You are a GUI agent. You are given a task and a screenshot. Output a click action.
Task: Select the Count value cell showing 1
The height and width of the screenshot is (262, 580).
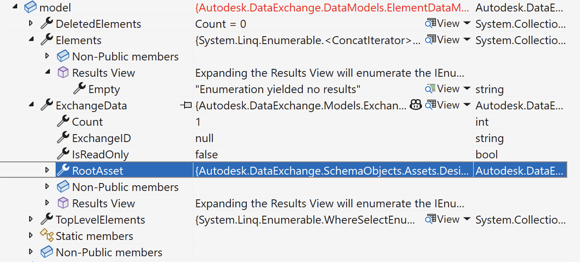[333, 122]
